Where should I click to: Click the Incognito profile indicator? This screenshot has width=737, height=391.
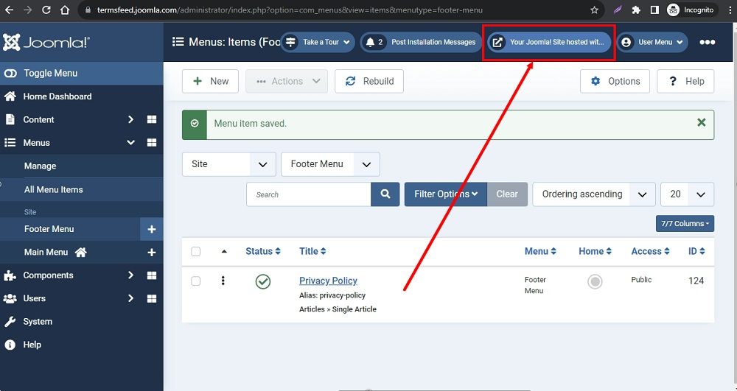(691, 10)
